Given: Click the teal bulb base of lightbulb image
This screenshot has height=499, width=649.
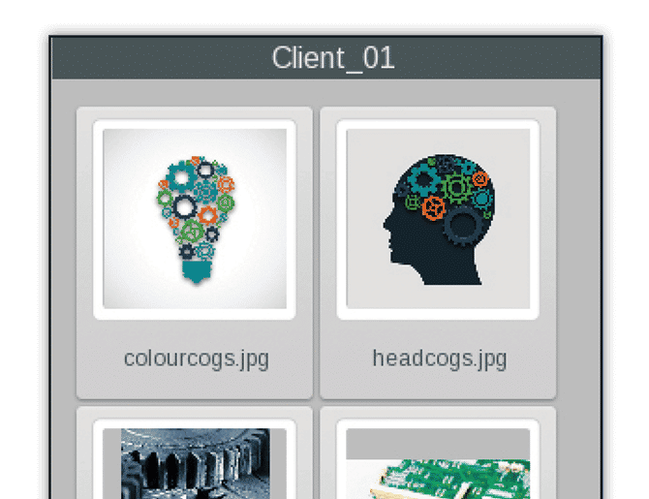Looking at the screenshot, I should point(197,271).
